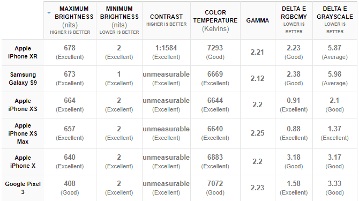
Task: Select the Delta E RGBCMY header
Action: [x=294, y=20]
